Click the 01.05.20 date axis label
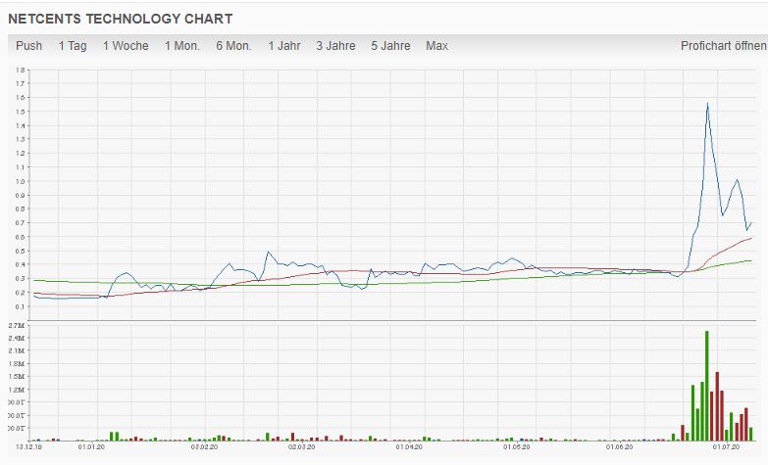Screen dimensions: 768x465 517,447
